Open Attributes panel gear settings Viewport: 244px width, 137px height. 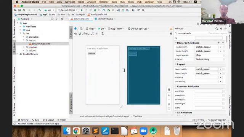point(221,29)
